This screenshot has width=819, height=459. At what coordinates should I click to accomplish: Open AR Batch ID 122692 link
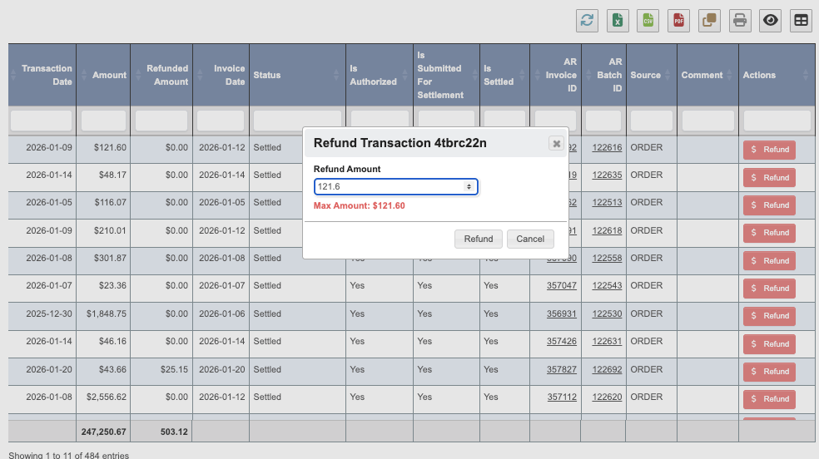click(x=607, y=369)
